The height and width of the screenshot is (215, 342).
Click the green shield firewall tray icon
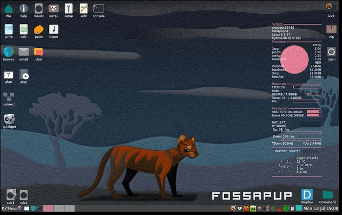(286, 209)
